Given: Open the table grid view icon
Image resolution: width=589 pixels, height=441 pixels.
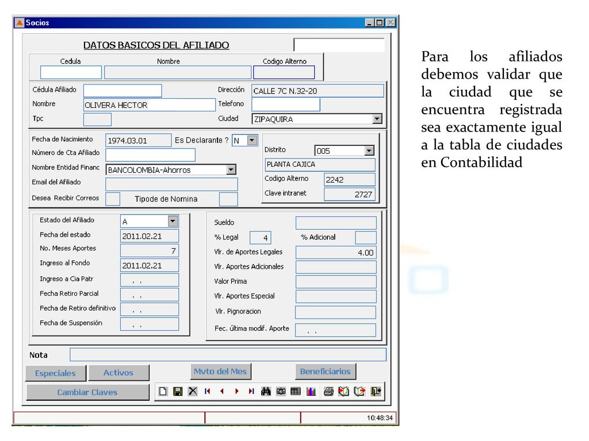Looking at the screenshot, I should tap(296, 391).
